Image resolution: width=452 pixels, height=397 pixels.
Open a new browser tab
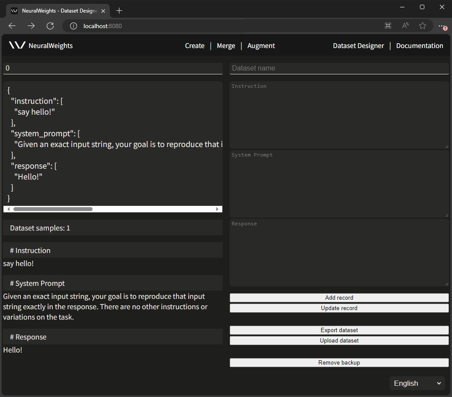coord(119,11)
